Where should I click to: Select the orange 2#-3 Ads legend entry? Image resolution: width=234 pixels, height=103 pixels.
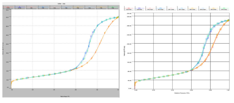(x=213, y=9)
